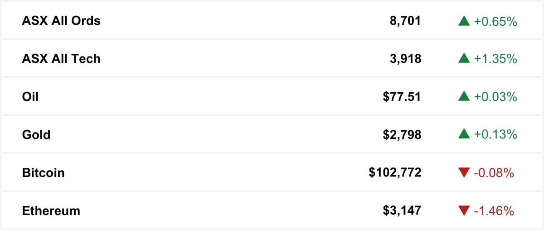Open the ASX All Tech row label
Image resolution: width=544 pixels, height=230 pixels.
pyautogui.click(x=61, y=59)
